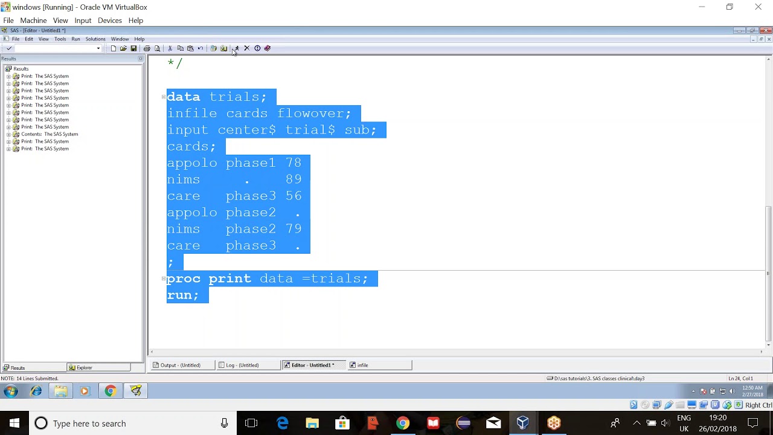The width and height of the screenshot is (773, 435).
Task: Click the New Library toolbar icon
Action: [213, 48]
